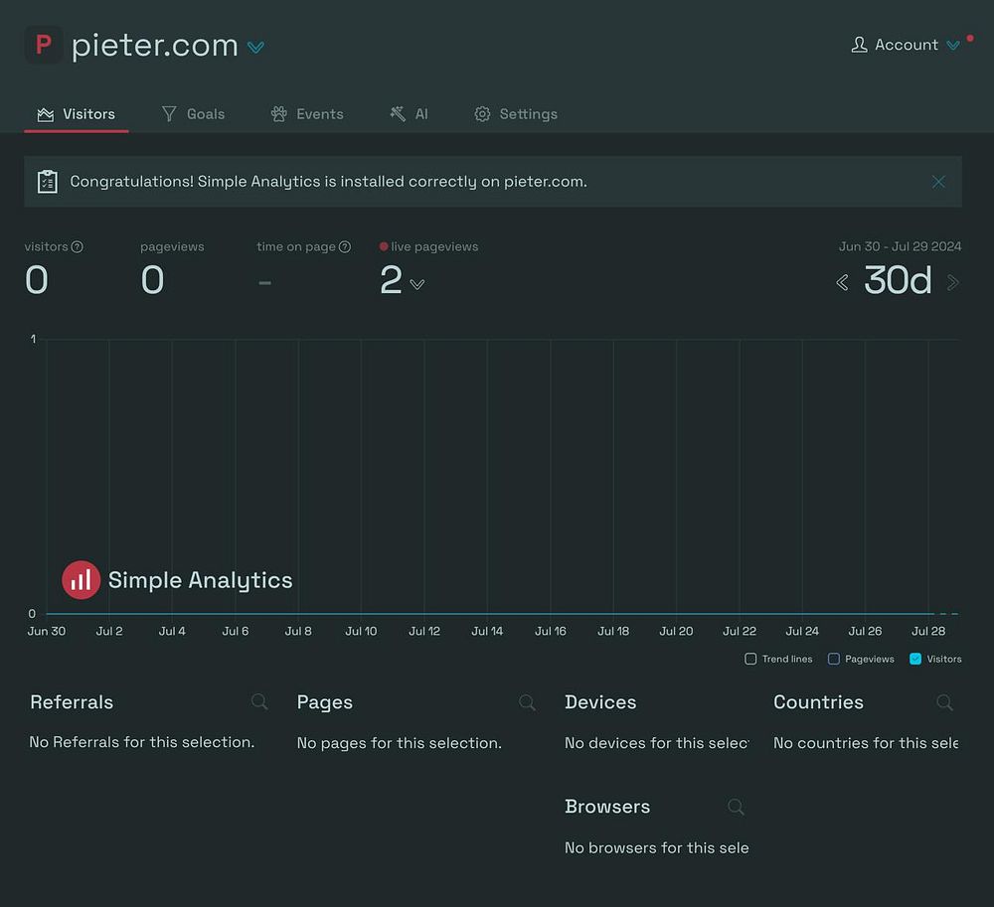Enable the Pageviews checkbox
This screenshot has width=994, height=907.
coord(834,659)
